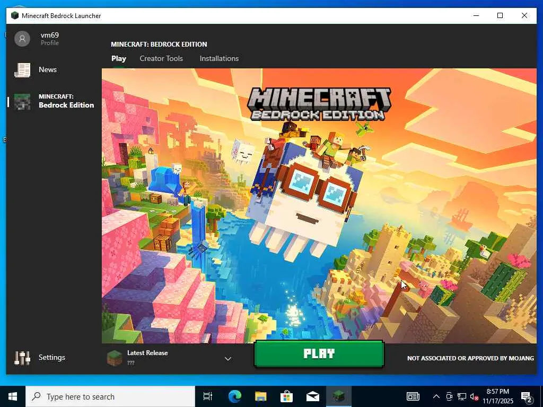Select the Bedrock Edition sidebar label

coord(66,105)
